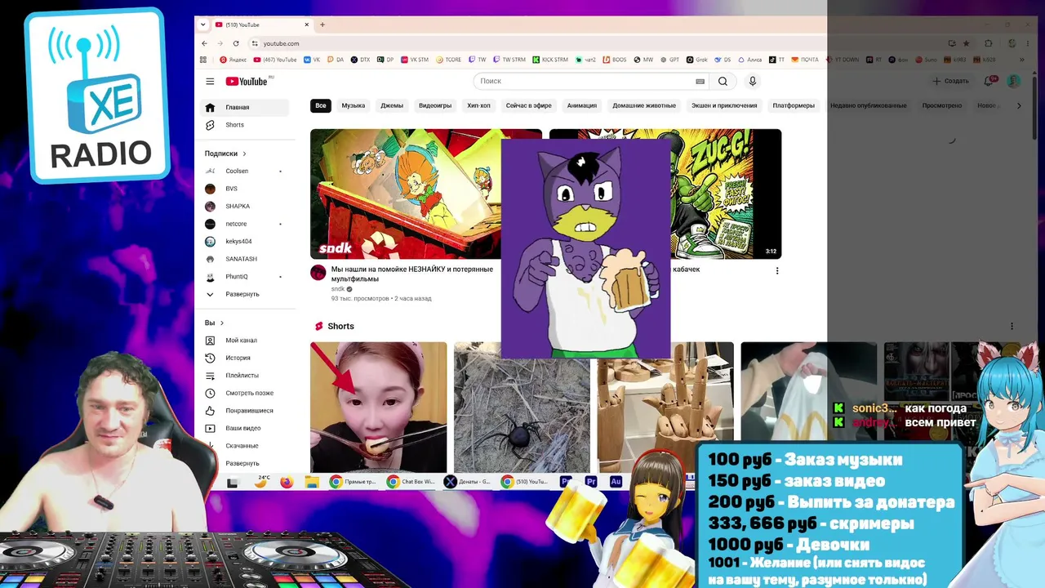Open YouTube notifications bell
The height and width of the screenshot is (588, 1045).
(989, 81)
